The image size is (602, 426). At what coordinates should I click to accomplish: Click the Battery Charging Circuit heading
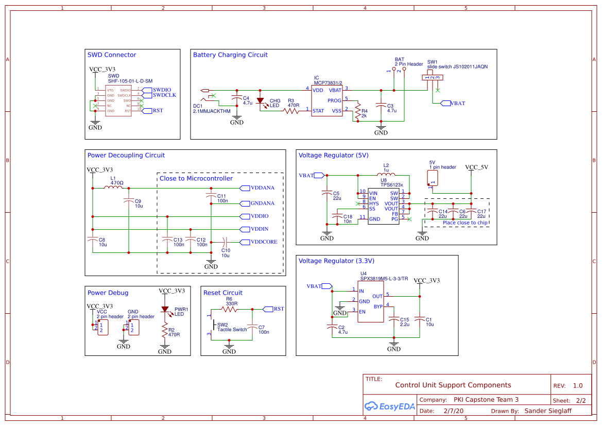point(230,55)
